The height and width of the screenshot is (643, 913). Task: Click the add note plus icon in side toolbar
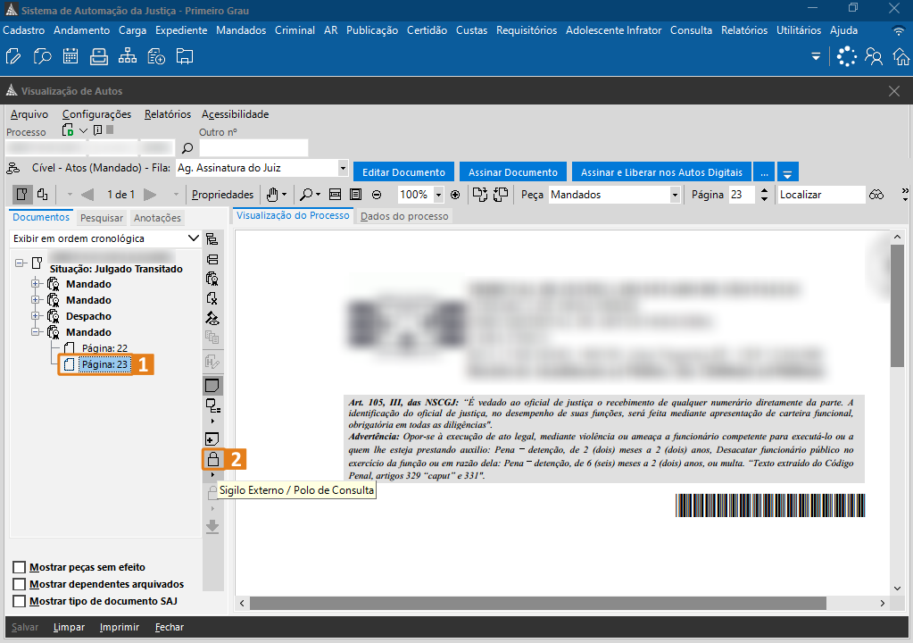pos(212,439)
